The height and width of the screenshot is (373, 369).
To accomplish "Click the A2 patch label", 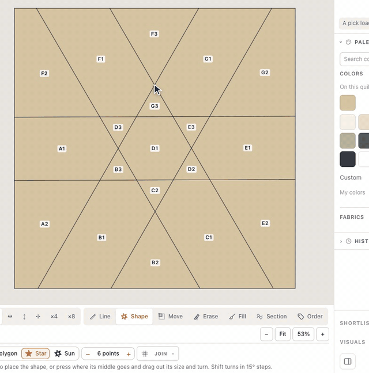I will click(x=44, y=224).
